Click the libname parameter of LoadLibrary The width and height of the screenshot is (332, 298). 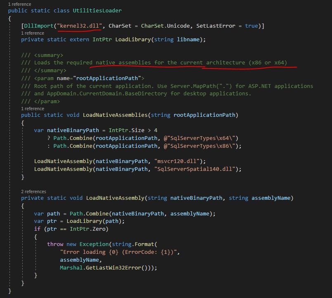[x=188, y=40]
